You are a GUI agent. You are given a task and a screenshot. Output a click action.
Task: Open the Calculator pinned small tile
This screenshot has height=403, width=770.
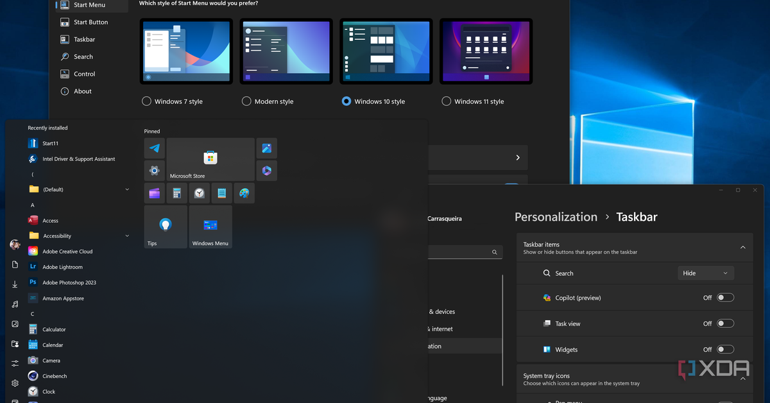click(177, 193)
